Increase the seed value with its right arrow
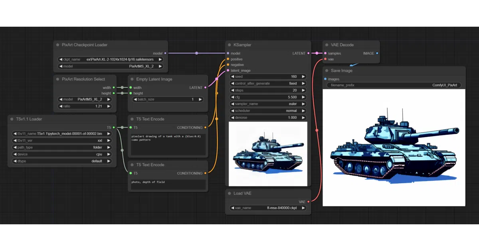 point(303,76)
